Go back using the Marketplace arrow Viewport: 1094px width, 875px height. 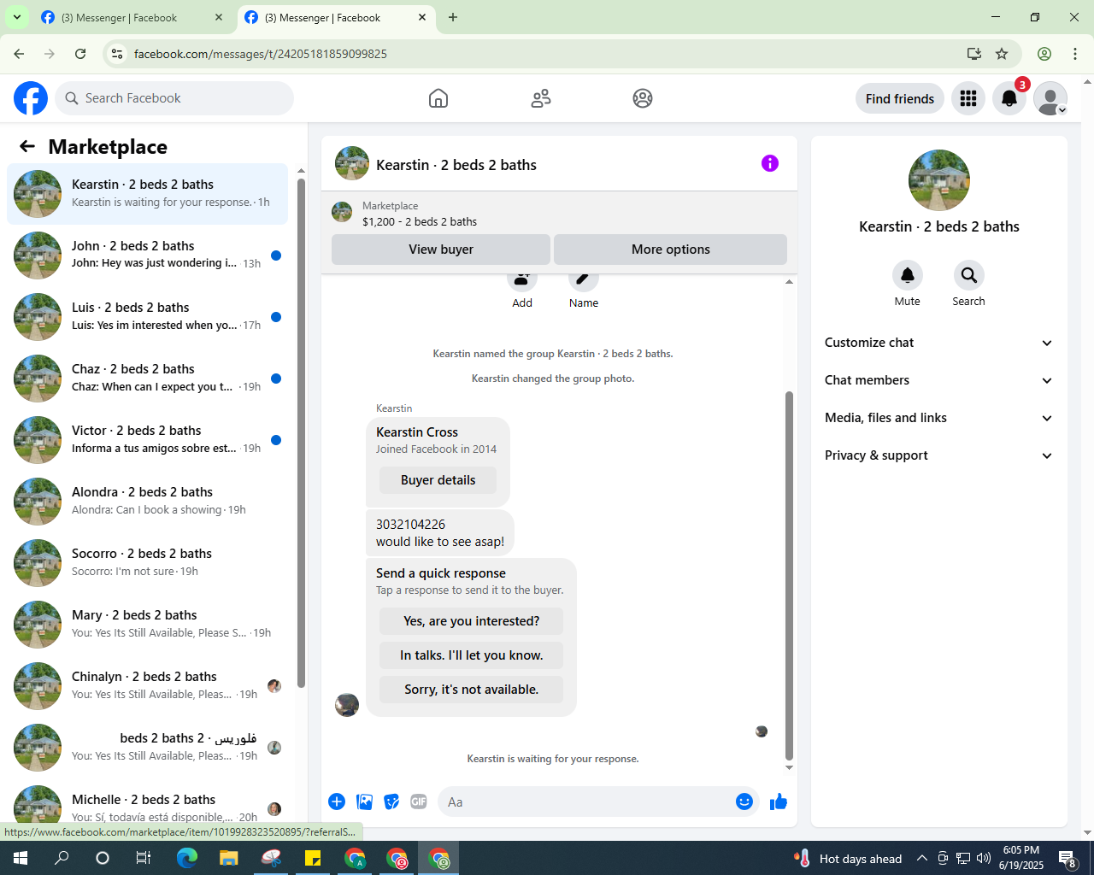point(27,146)
